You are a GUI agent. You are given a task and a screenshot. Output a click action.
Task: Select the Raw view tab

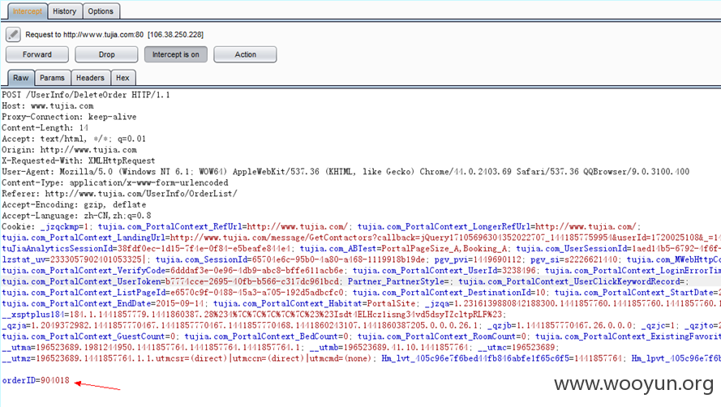click(21, 78)
